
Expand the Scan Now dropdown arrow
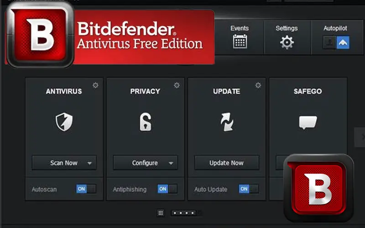89,163
